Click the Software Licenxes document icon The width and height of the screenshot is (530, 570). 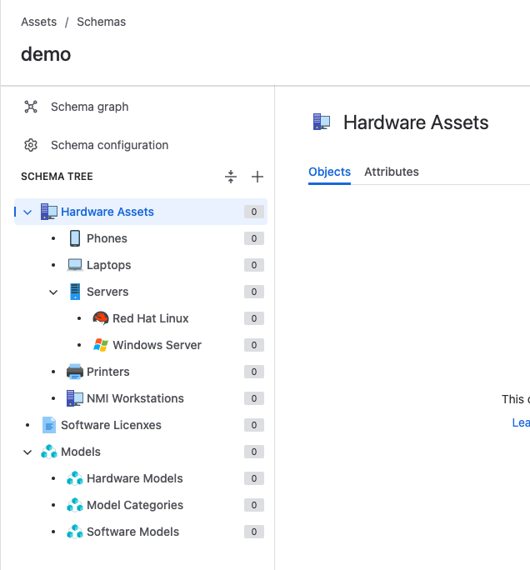pos(49,425)
